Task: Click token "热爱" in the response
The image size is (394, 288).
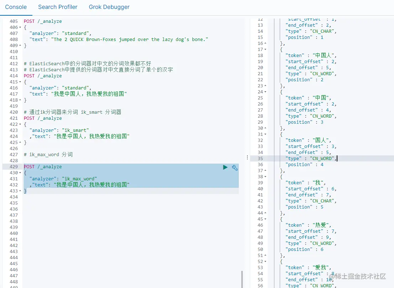Action: point(322,225)
